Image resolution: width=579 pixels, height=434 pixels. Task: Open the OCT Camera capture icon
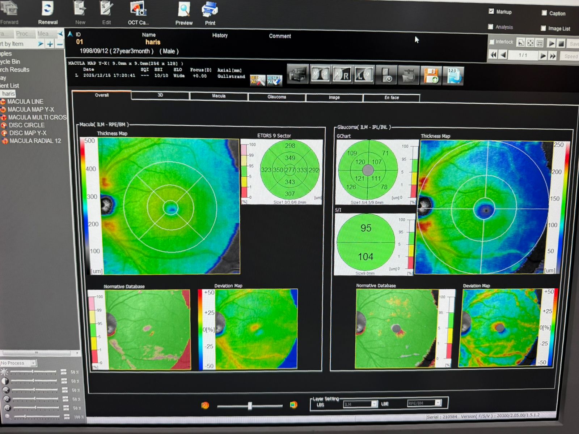click(x=138, y=9)
